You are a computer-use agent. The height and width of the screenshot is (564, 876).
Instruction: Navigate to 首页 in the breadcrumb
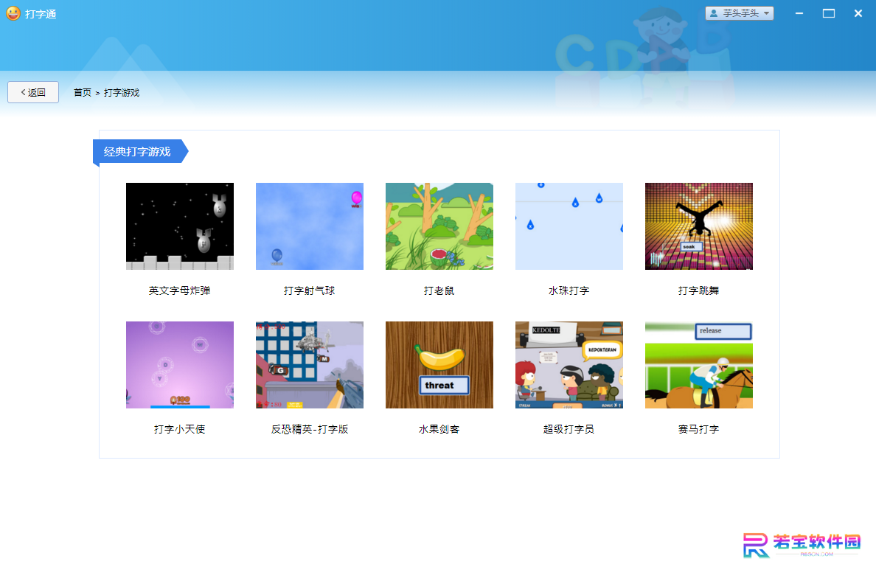coord(82,93)
